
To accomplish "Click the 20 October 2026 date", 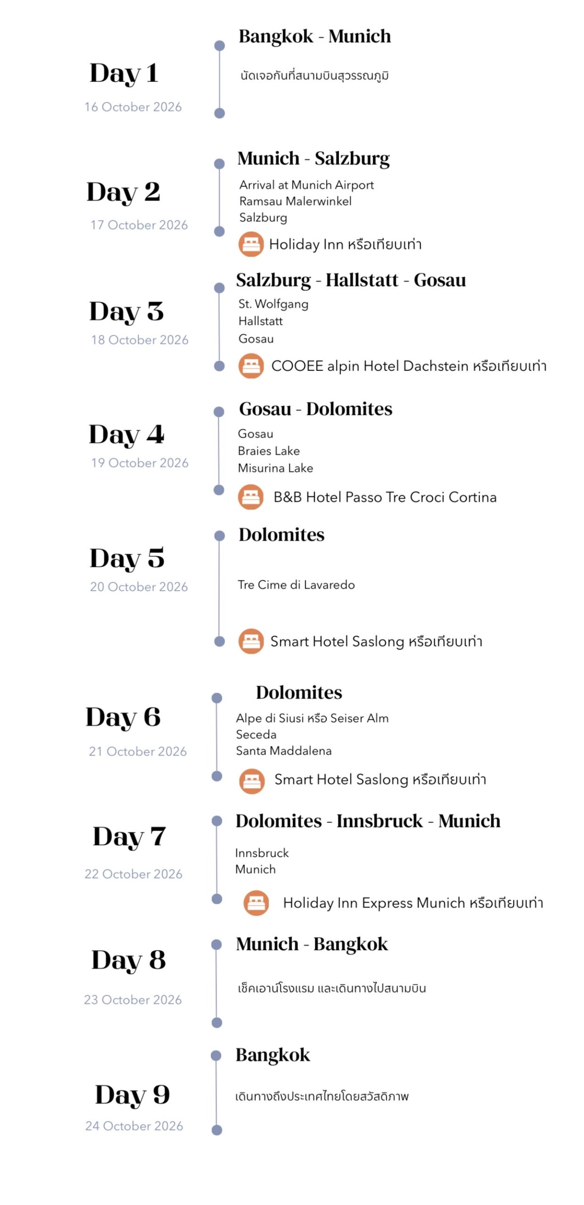I will [139, 586].
